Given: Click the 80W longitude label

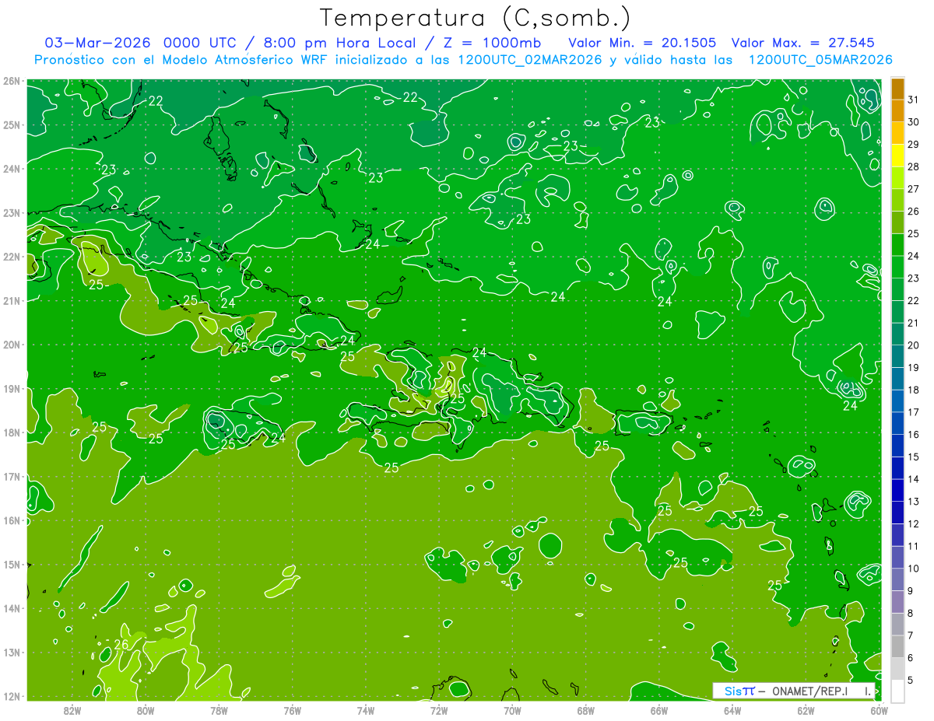Looking at the screenshot, I should (146, 710).
